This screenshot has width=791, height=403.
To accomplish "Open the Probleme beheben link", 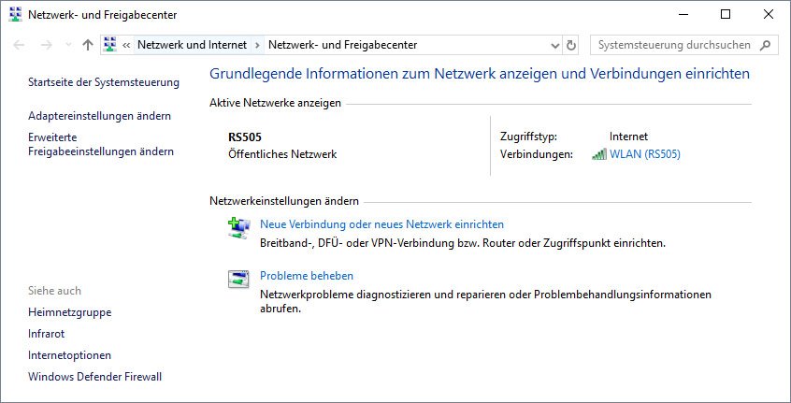I will [307, 276].
